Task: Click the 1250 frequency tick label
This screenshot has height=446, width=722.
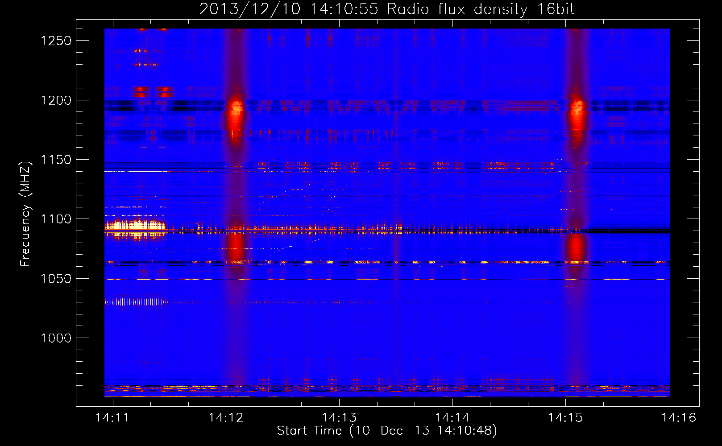Action: click(56, 41)
